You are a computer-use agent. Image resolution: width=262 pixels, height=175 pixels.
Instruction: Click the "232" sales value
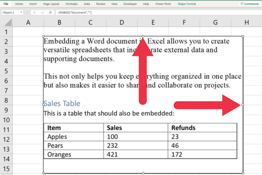[112, 146]
